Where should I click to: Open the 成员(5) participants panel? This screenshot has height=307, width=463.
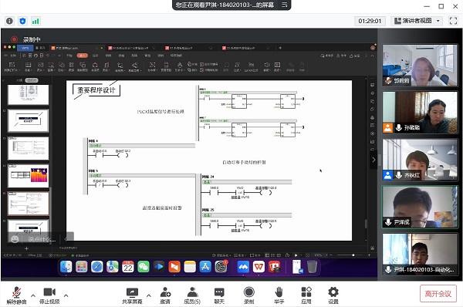coord(192,295)
